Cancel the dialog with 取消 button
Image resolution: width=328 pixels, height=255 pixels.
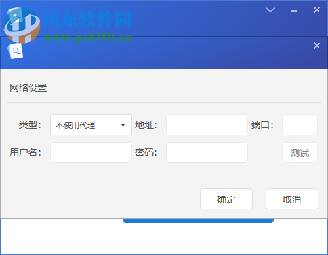[292, 199]
